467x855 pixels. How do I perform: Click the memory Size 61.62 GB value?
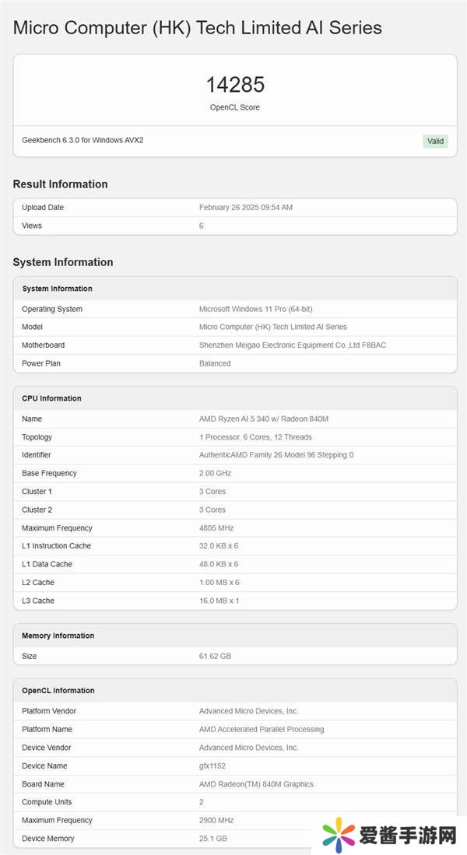(215, 656)
